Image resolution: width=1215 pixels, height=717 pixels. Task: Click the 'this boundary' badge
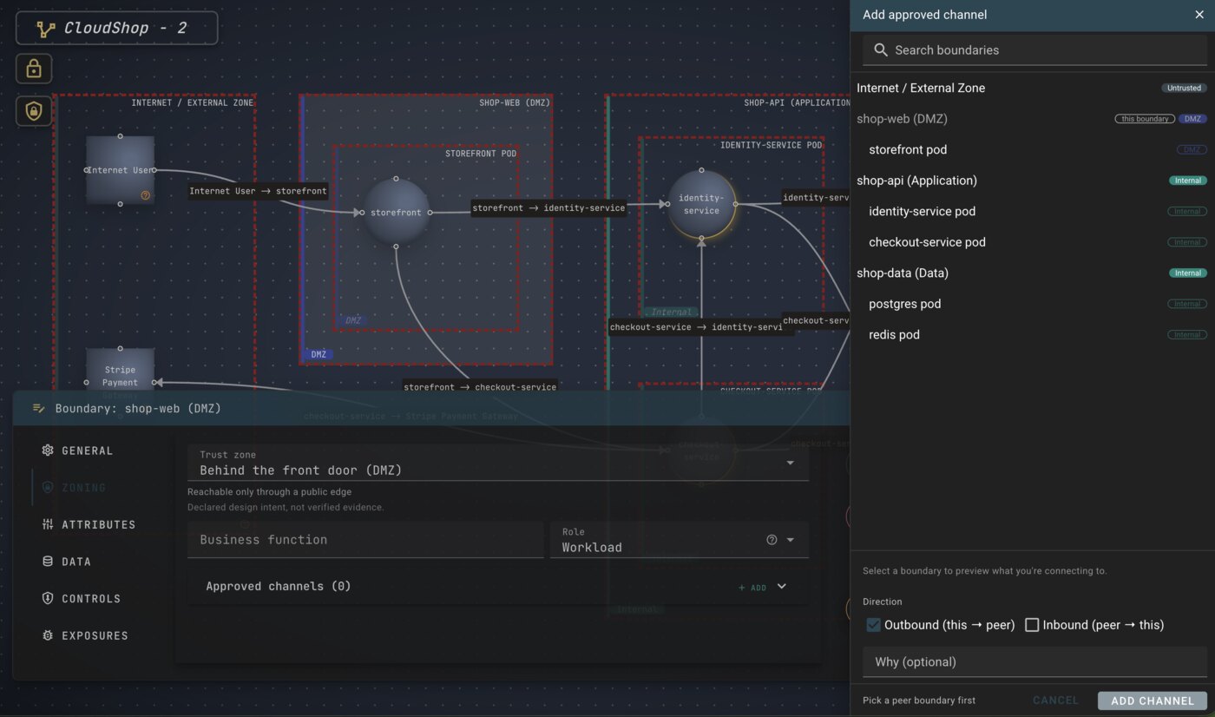[1145, 119]
